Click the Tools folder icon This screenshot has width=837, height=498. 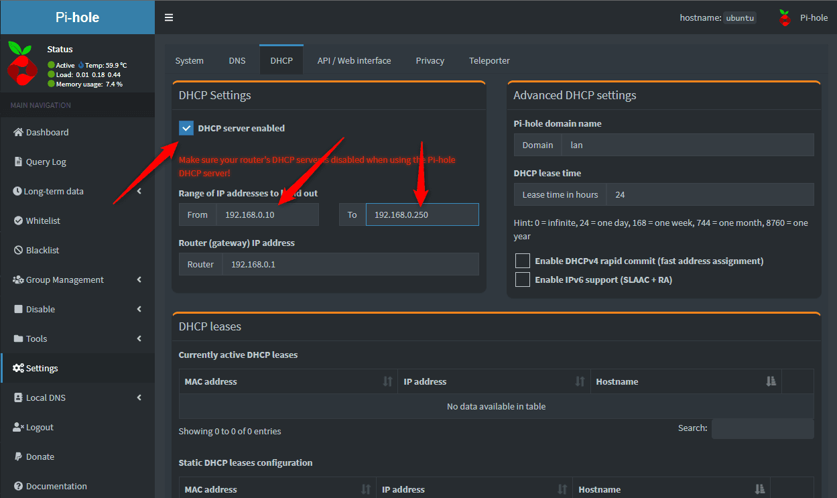point(19,338)
